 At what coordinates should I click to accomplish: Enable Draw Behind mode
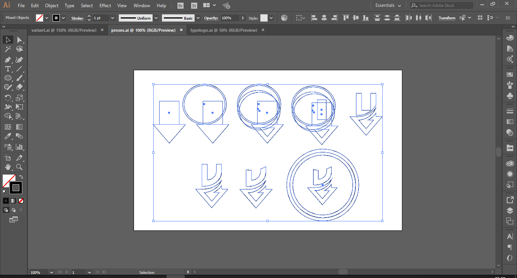pyautogui.click(x=13, y=210)
